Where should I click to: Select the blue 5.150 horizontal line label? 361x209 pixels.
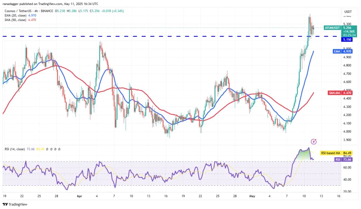(x=347, y=40)
